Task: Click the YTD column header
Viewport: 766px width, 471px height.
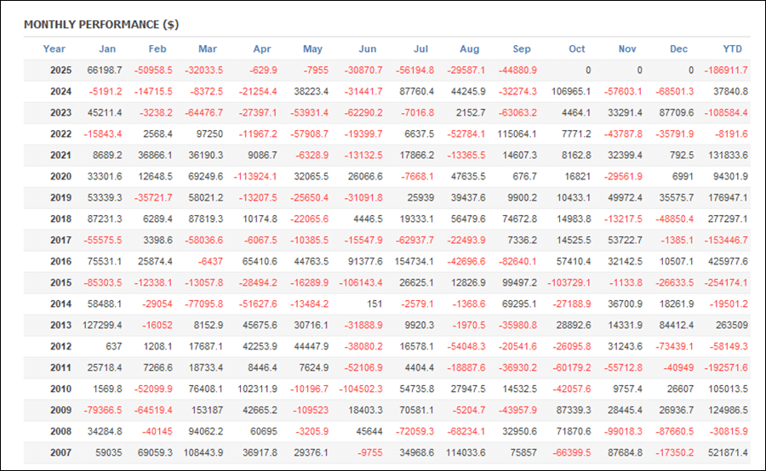Action: point(732,48)
